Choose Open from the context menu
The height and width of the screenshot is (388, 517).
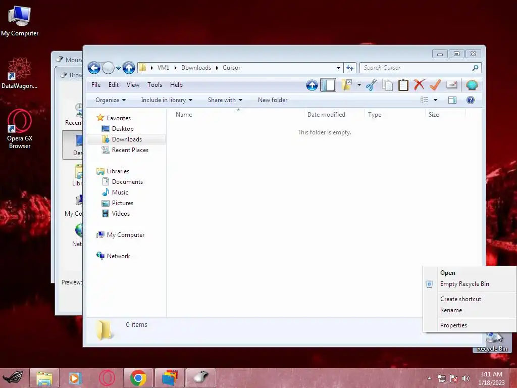[x=470, y=273]
